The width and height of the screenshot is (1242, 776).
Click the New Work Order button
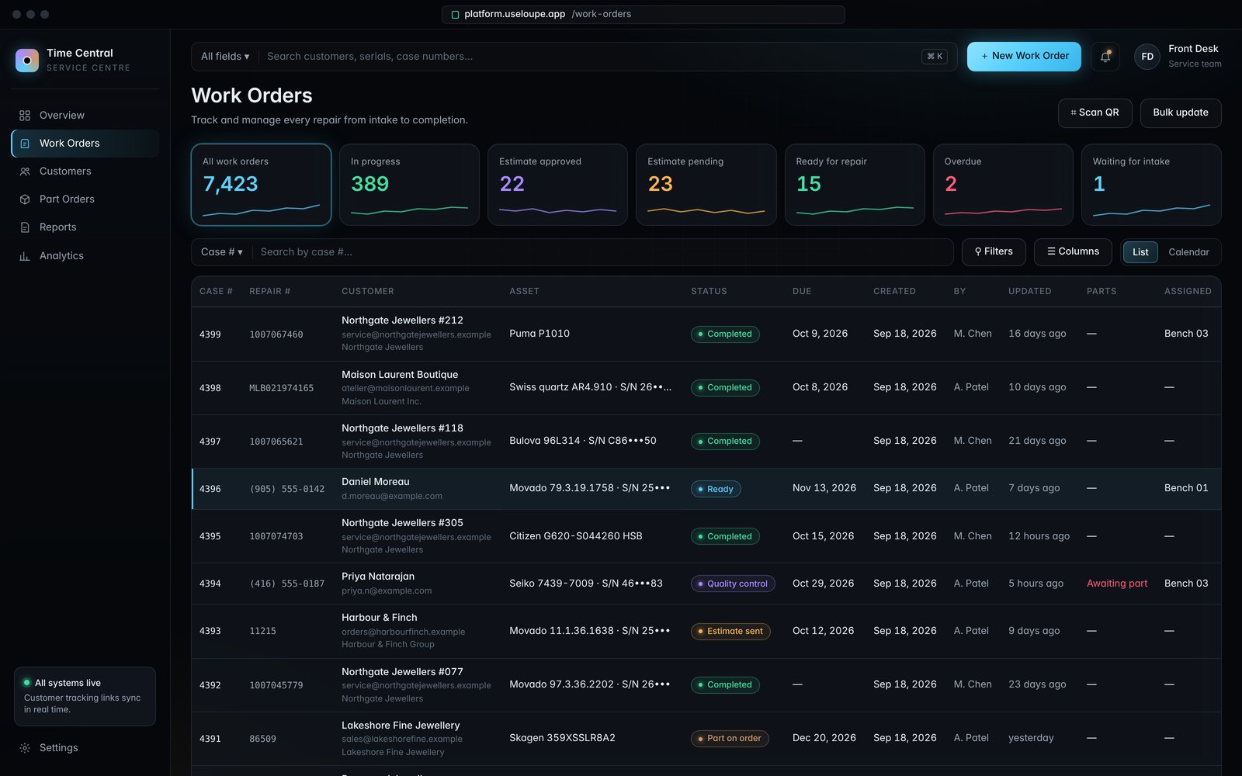point(1024,57)
